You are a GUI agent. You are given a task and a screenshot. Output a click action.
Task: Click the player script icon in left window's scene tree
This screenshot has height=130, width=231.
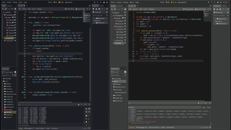point(13,17)
